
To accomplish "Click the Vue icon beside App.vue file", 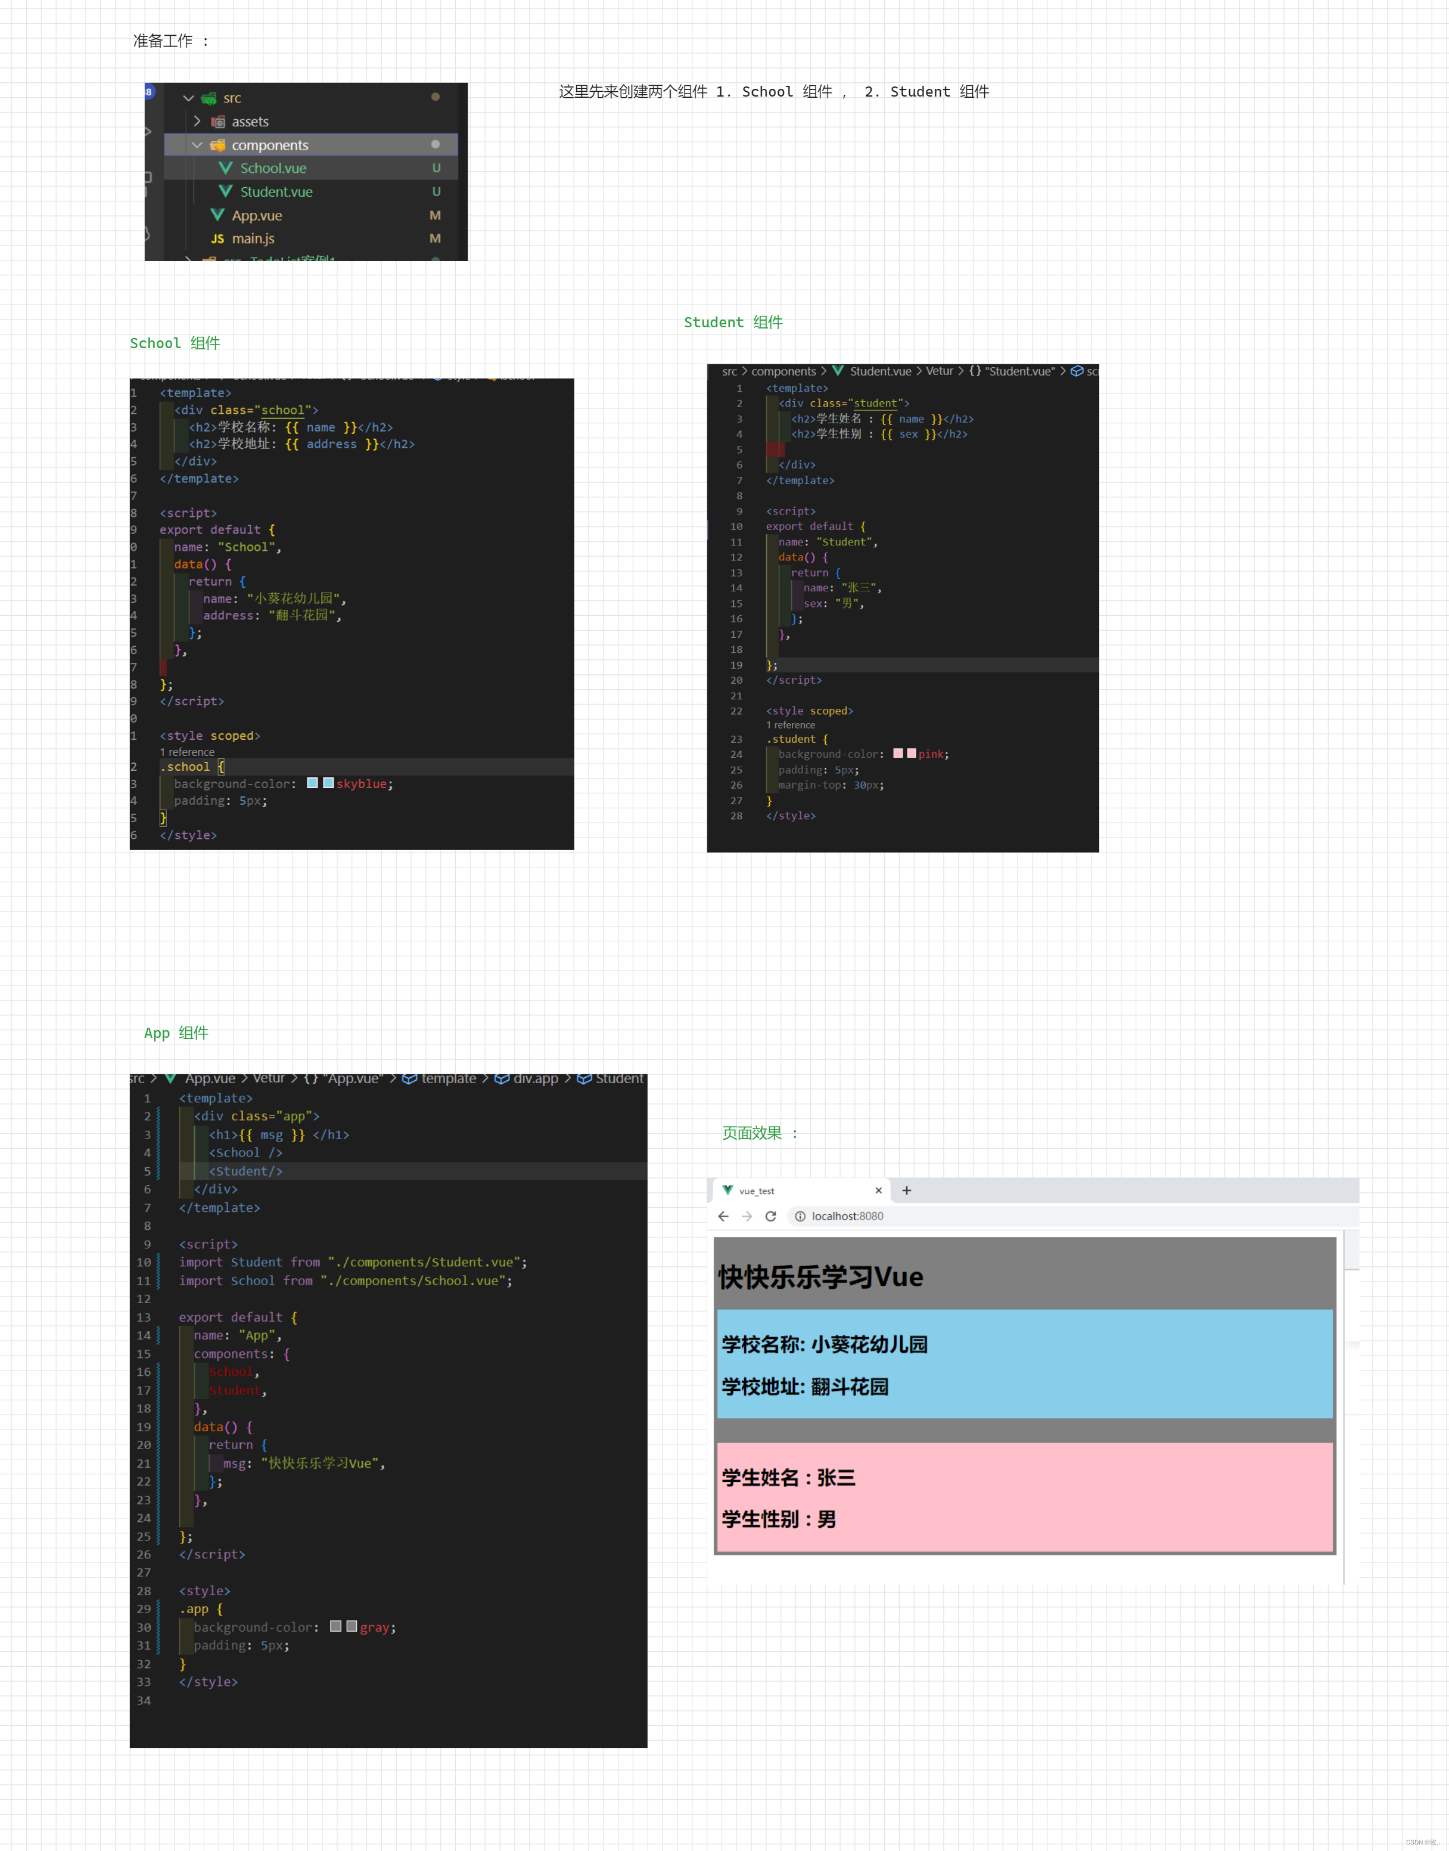I will [x=217, y=215].
